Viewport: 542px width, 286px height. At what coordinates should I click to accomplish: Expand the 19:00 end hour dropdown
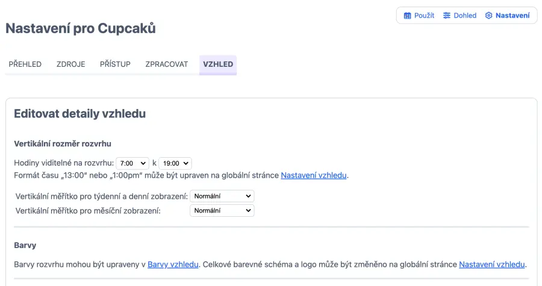[175, 163]
